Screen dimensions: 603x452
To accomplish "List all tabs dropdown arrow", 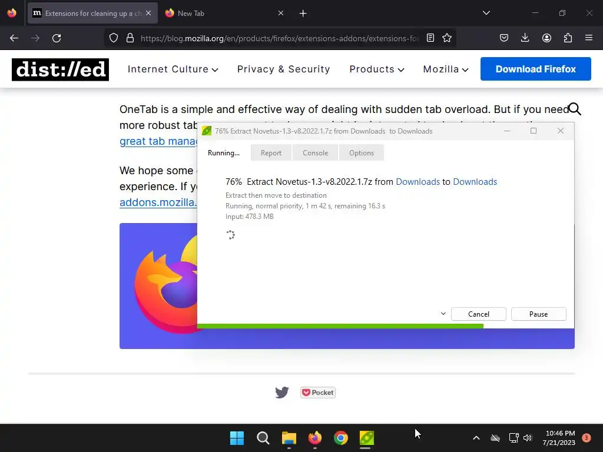I will pyautogui.click(x=486, y=13).
